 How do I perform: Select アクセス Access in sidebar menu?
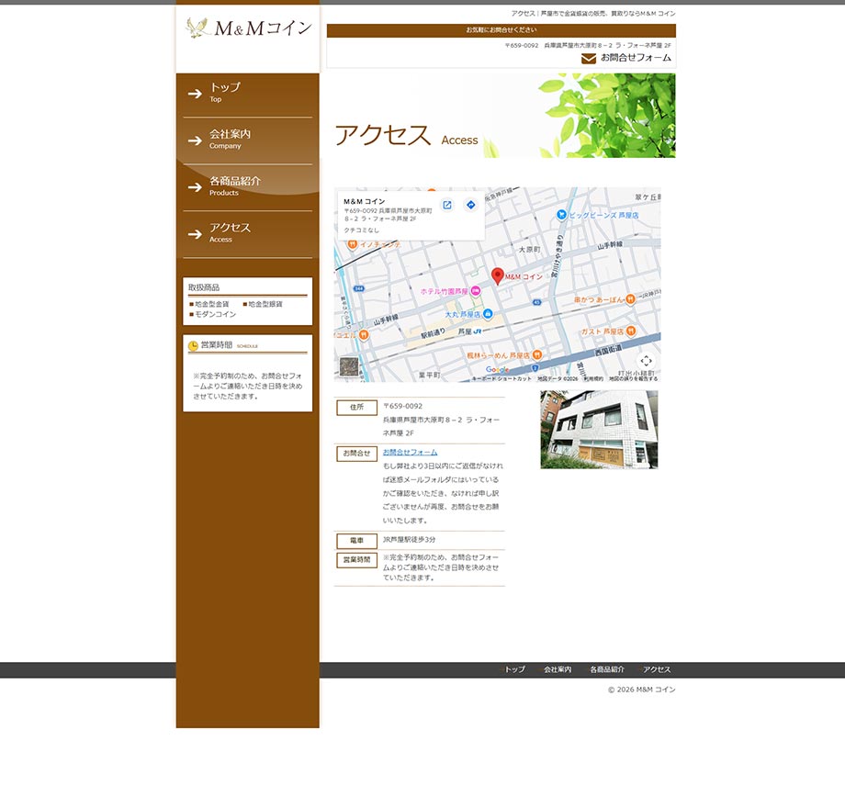pos(247,234)
